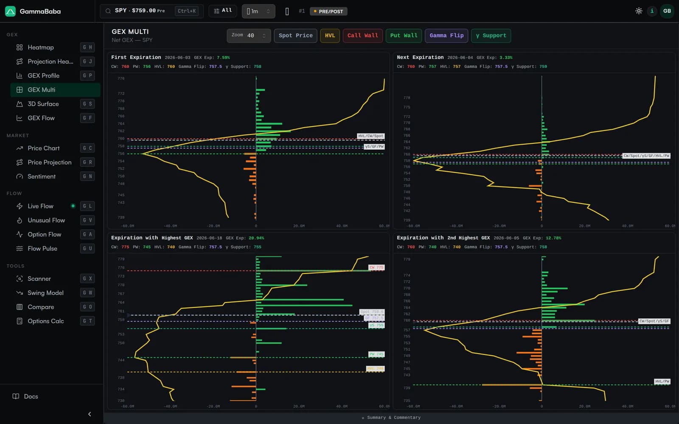Click First Expiration panel title
Image resolution: width=679 pixels, height=424 pixels.
(136, 57)
